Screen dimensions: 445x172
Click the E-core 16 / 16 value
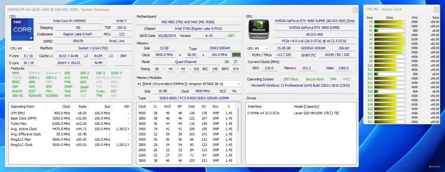(x=29, y=63)
